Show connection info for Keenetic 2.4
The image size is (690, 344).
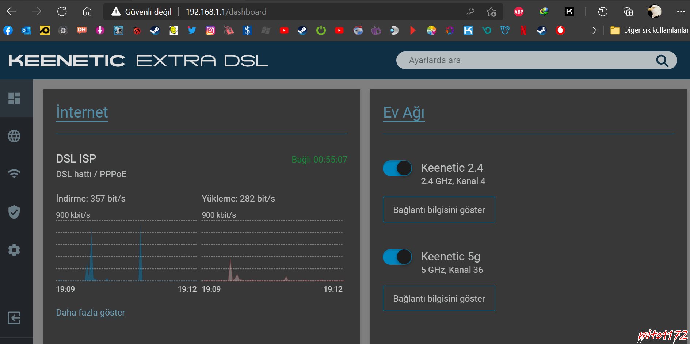coord(439,210)
